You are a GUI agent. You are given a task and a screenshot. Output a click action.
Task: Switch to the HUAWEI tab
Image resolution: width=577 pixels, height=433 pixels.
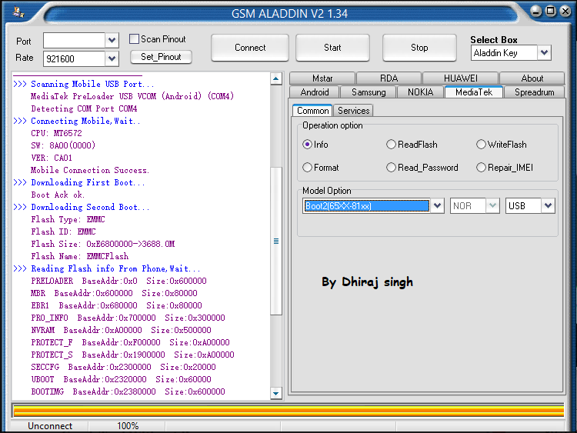[x=460, y=78]
